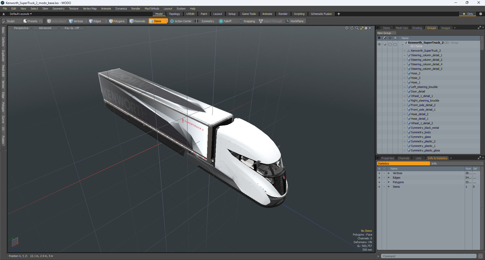This screenshot has width=485, height=260.
Task: Toggle Auto Select mode
Action: pyautogui.click(x=57, y=21)
